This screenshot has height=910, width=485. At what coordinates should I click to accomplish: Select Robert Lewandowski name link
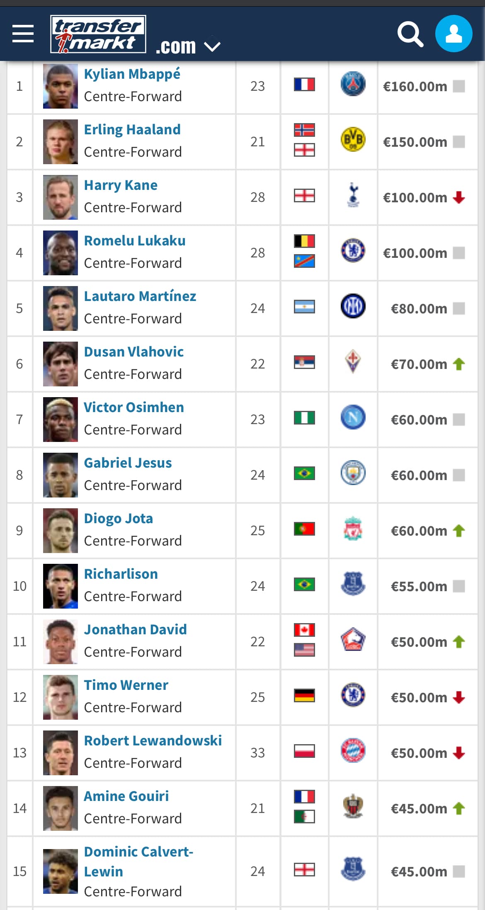[153, 740]
